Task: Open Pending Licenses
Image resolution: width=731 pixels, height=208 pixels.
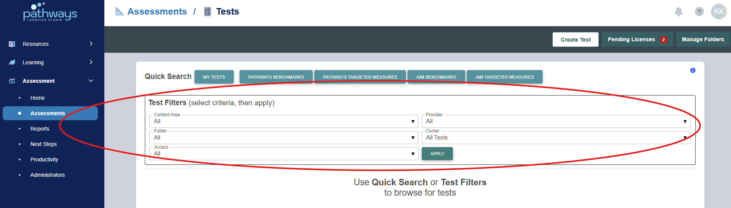Action: pos(637,39)
